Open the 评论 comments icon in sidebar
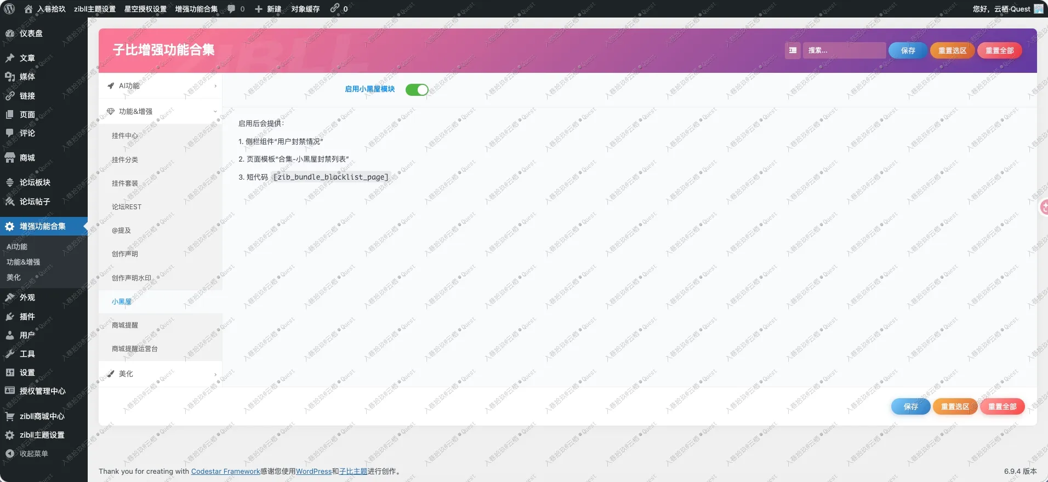The width and height of the screenshot is (1048, 482). pyautogui.click(x=10, y=133)
